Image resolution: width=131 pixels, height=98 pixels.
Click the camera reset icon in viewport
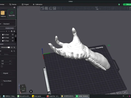click(x=31, y=91)
